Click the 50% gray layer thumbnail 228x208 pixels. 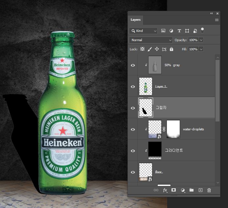coord(155,65)
